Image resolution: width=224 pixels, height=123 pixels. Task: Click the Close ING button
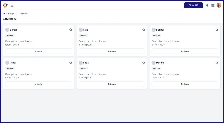194,5
